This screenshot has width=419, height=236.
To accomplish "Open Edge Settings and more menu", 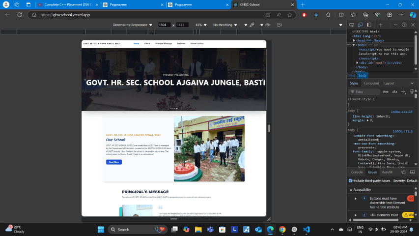I will point(401,15).
